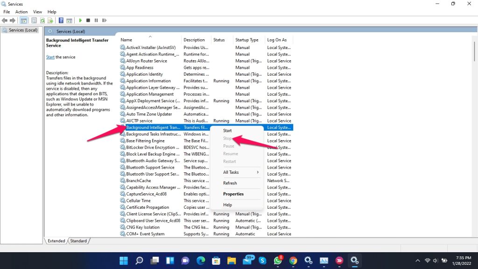Click the green Start Service toolbar icon
The width and height of the screenshot is (478, 269).
click(x=81, y=21)
